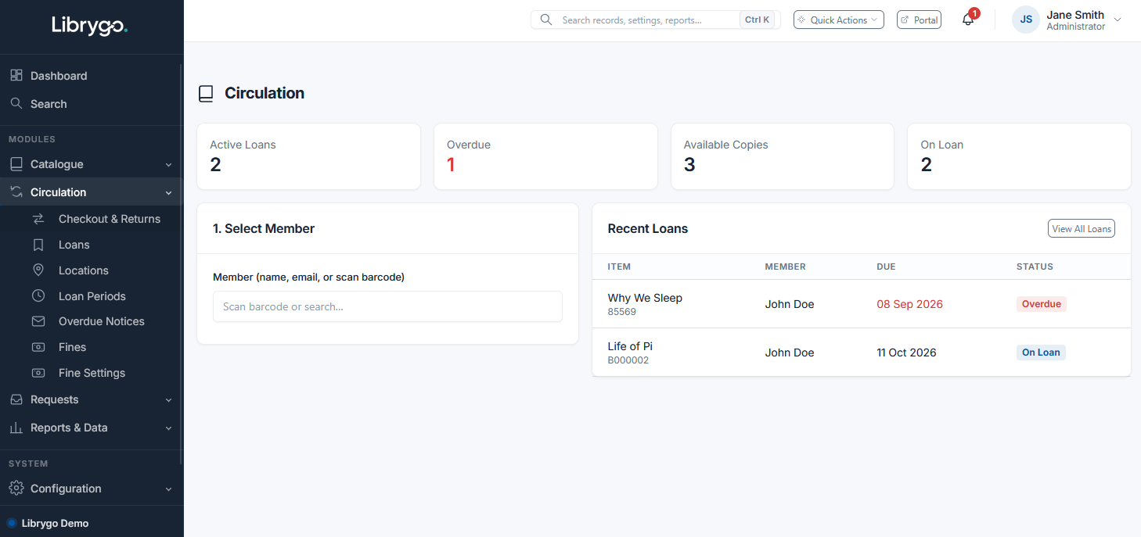Click the Dashboard grid icon

16,76
